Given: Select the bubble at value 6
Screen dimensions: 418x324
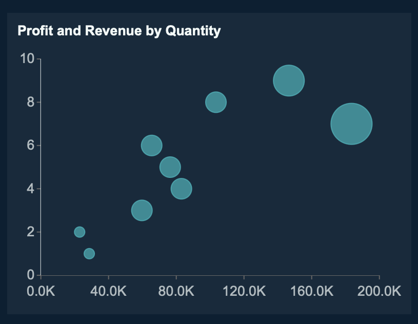Looking at the screenshot, I should (x=151, y=146).
